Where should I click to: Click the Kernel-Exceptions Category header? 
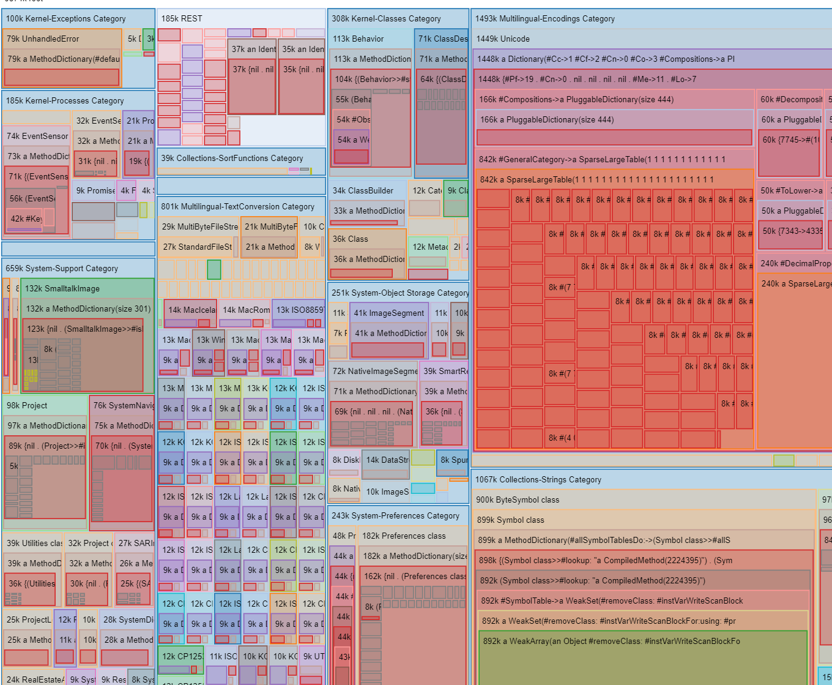66,19
